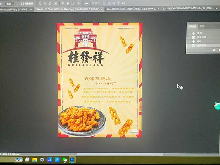This screenshot has height=165, width=220.
Task: Open Task View from the taskbar
Action: tap(27, 159)
